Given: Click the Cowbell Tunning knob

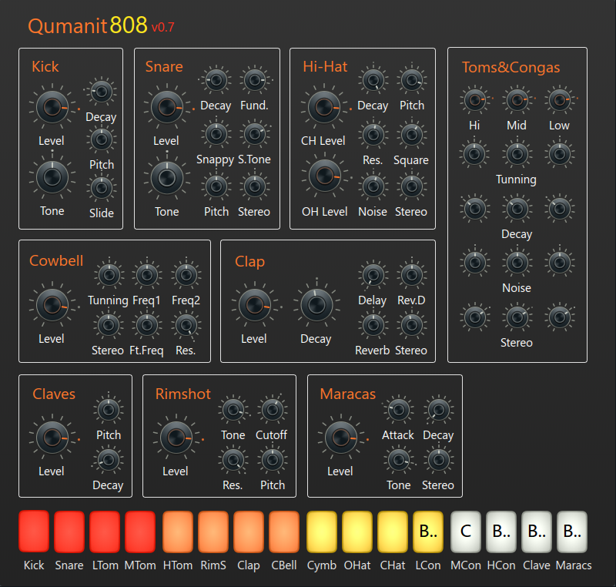Looking at the screenshot, I should pos(109,275).
